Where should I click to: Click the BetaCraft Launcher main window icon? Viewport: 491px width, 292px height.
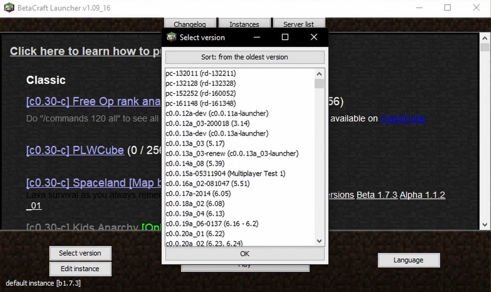point(9,8)
